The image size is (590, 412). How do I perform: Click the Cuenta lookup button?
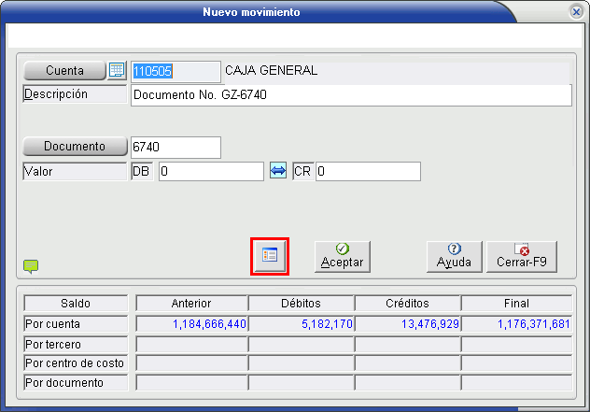[63, 71]
